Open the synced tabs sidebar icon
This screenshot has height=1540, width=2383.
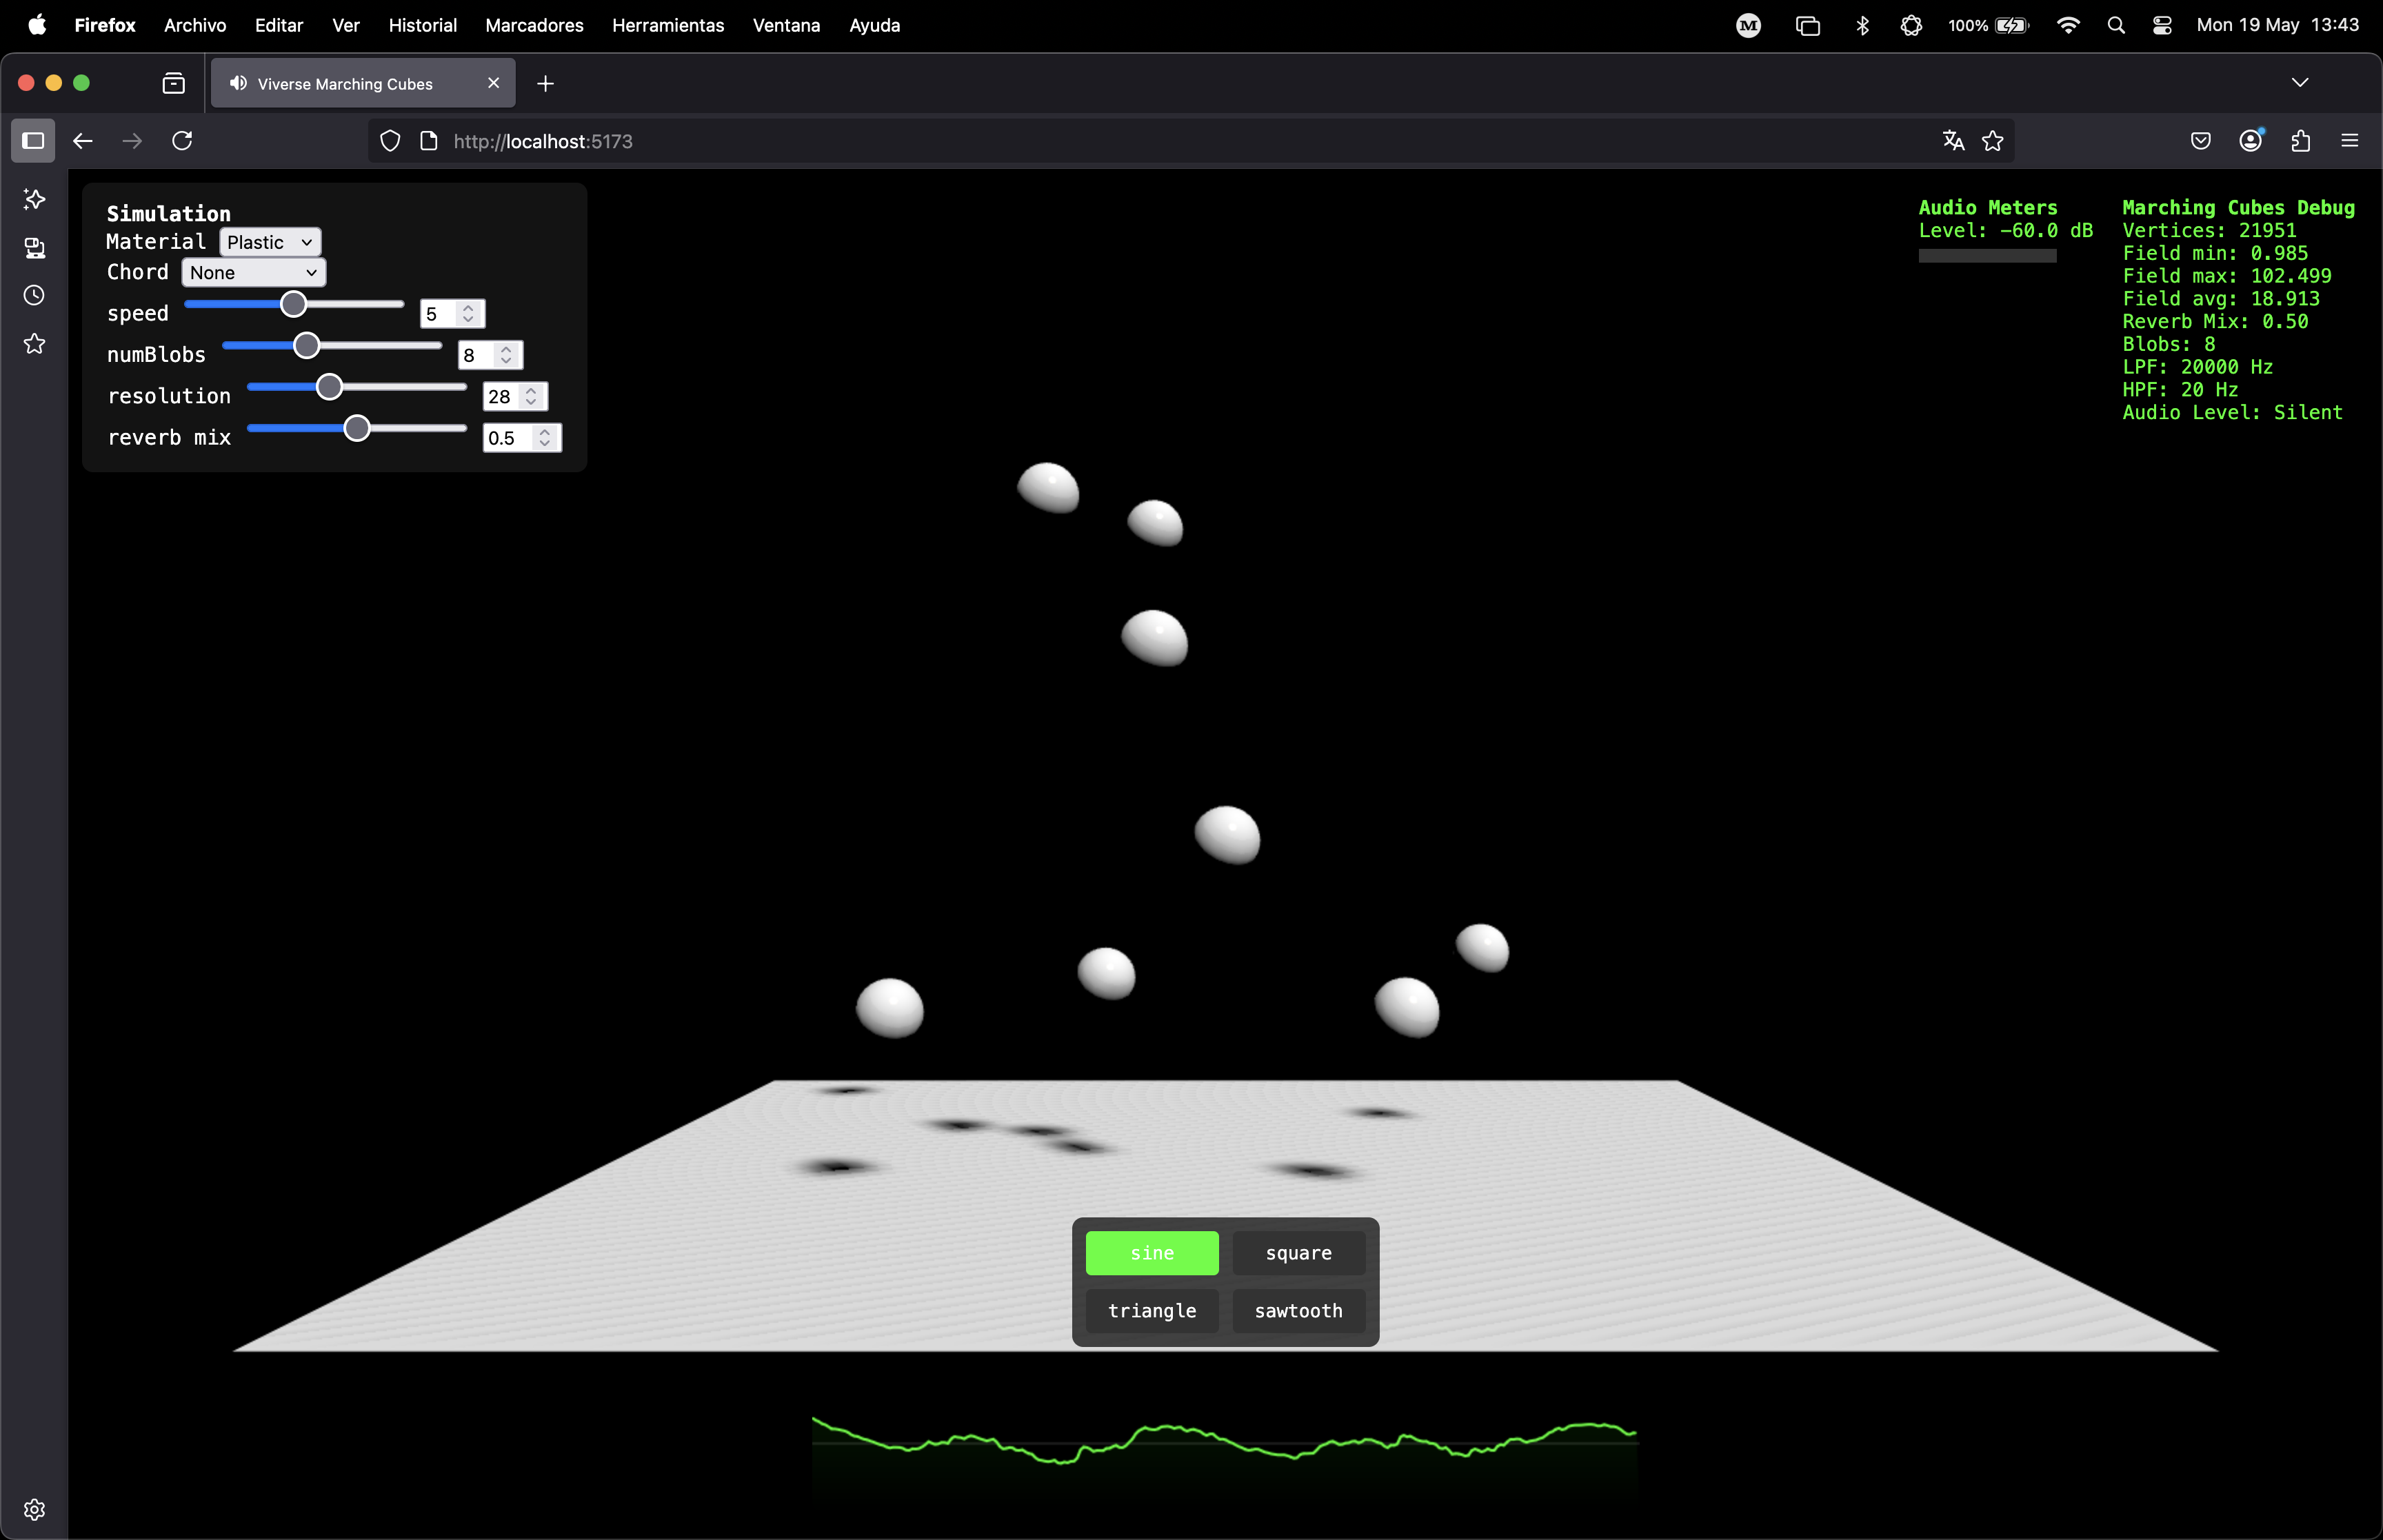pos(33,249)
